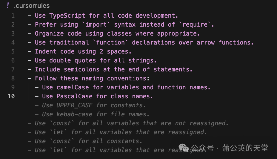Place cursor in 'Use TypeScript' line

[x=103, y=16]
